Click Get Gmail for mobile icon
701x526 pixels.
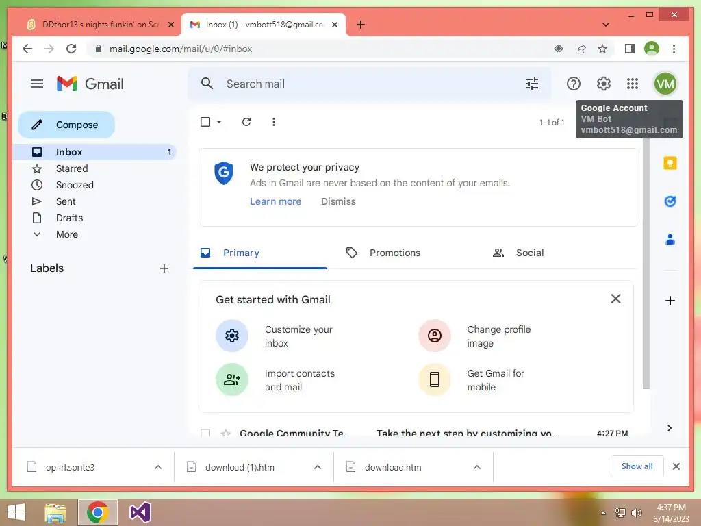[434, 379]
